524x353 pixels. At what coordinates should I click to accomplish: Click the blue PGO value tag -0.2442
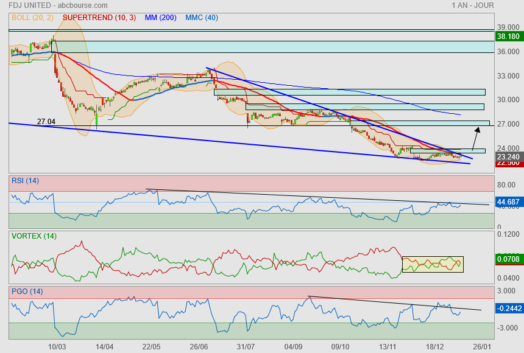[508, 309]
